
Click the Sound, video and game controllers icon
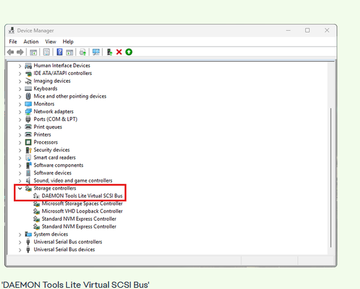point(28,180)
